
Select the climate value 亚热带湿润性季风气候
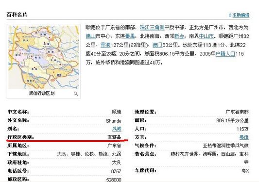click(225, 146)
